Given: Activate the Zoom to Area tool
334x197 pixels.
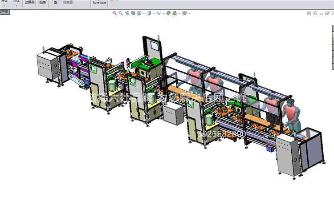Looking at the screenshot, I should tap(121, 13).
